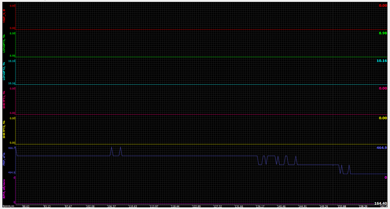Click the 88.63 time axis tick

tap(26, 206)
